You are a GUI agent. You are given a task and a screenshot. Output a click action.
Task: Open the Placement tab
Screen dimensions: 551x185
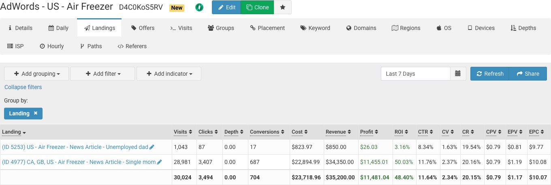click(267, 28)
